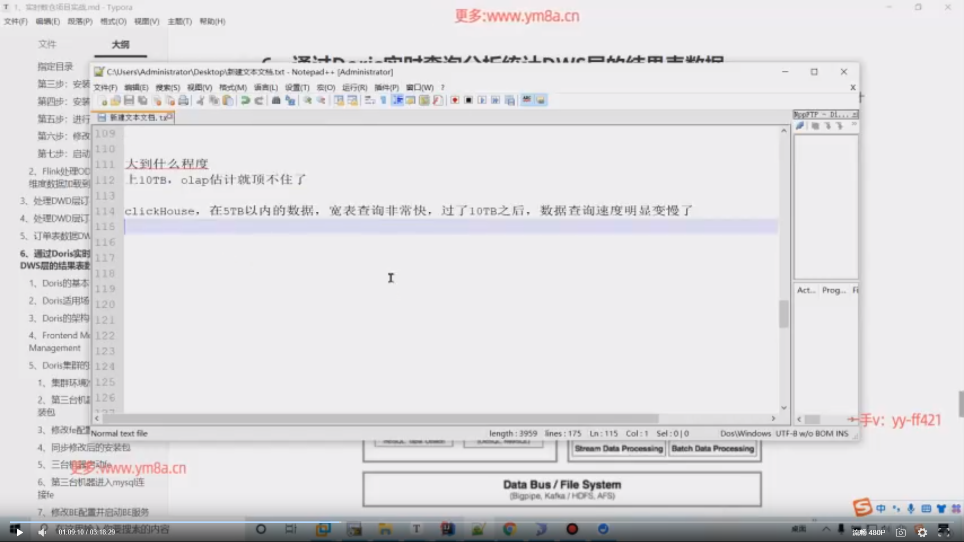The image size is (964, 542).
Task: Click the Print icon in Notepad++ toolbar
Action: tap(184, 100)
